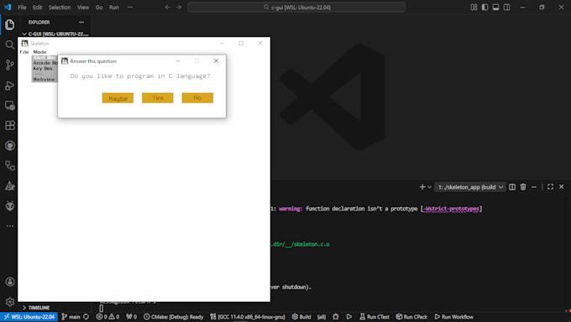This screenshot has height=322, width=571.
Task: Open the Customize Layout control
Action: point(474,8)
